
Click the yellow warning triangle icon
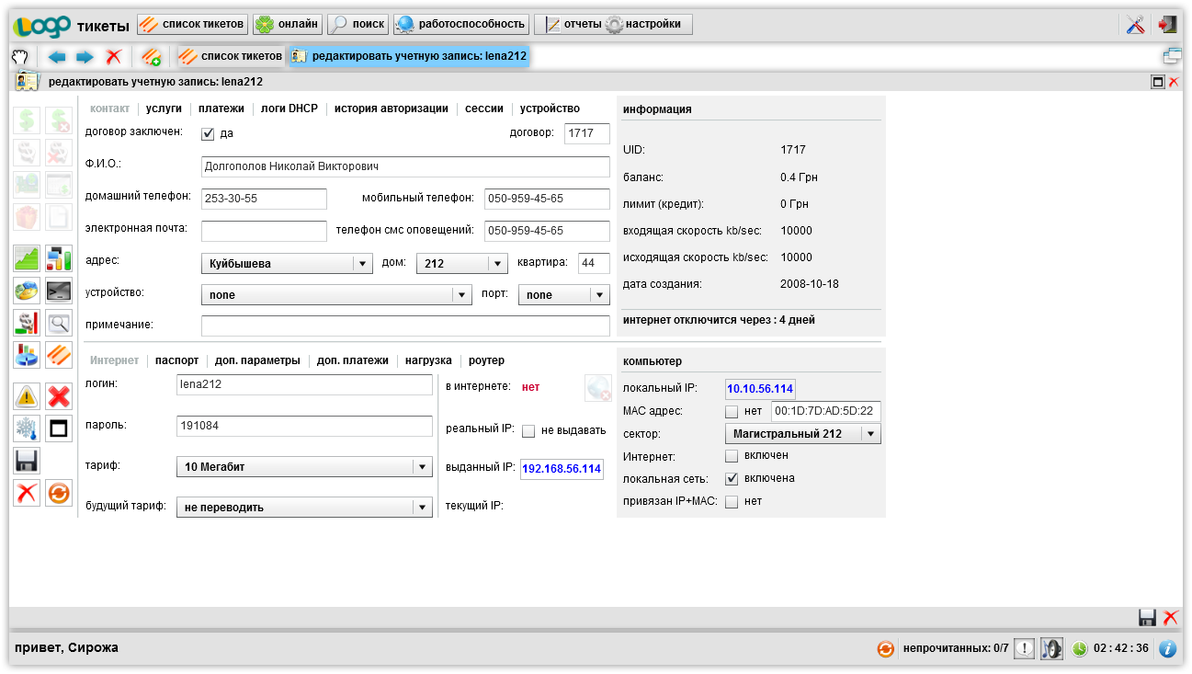pyautogui.click(x=27, y=396)
